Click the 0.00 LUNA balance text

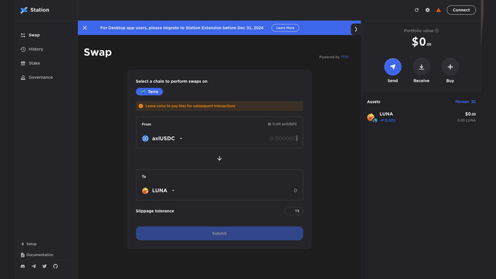click(466, 120)
